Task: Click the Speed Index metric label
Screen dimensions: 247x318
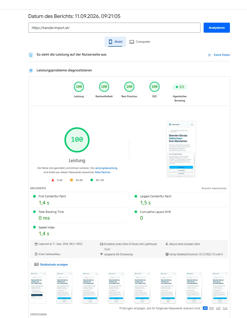Action: (x=47, y=227)
